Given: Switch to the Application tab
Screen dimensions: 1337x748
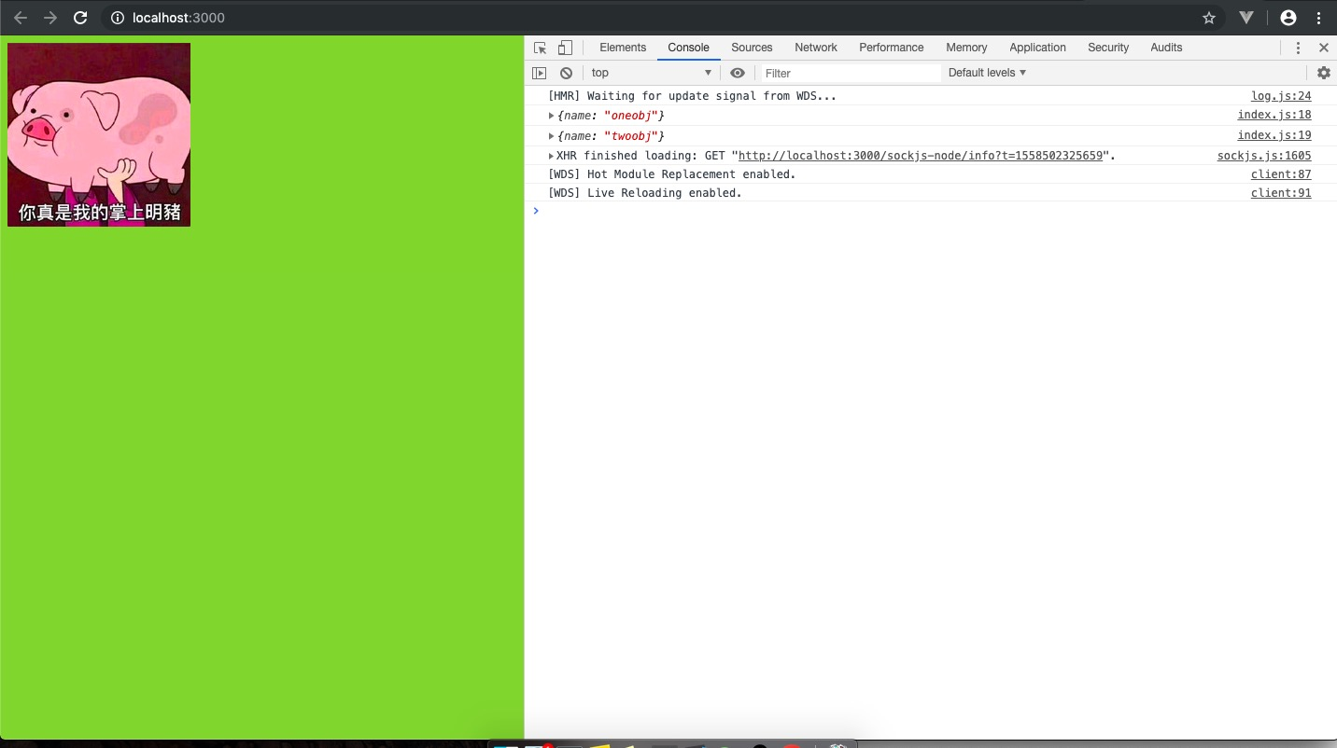Looking at the screenshot, I should click(x=1037, y=48).
